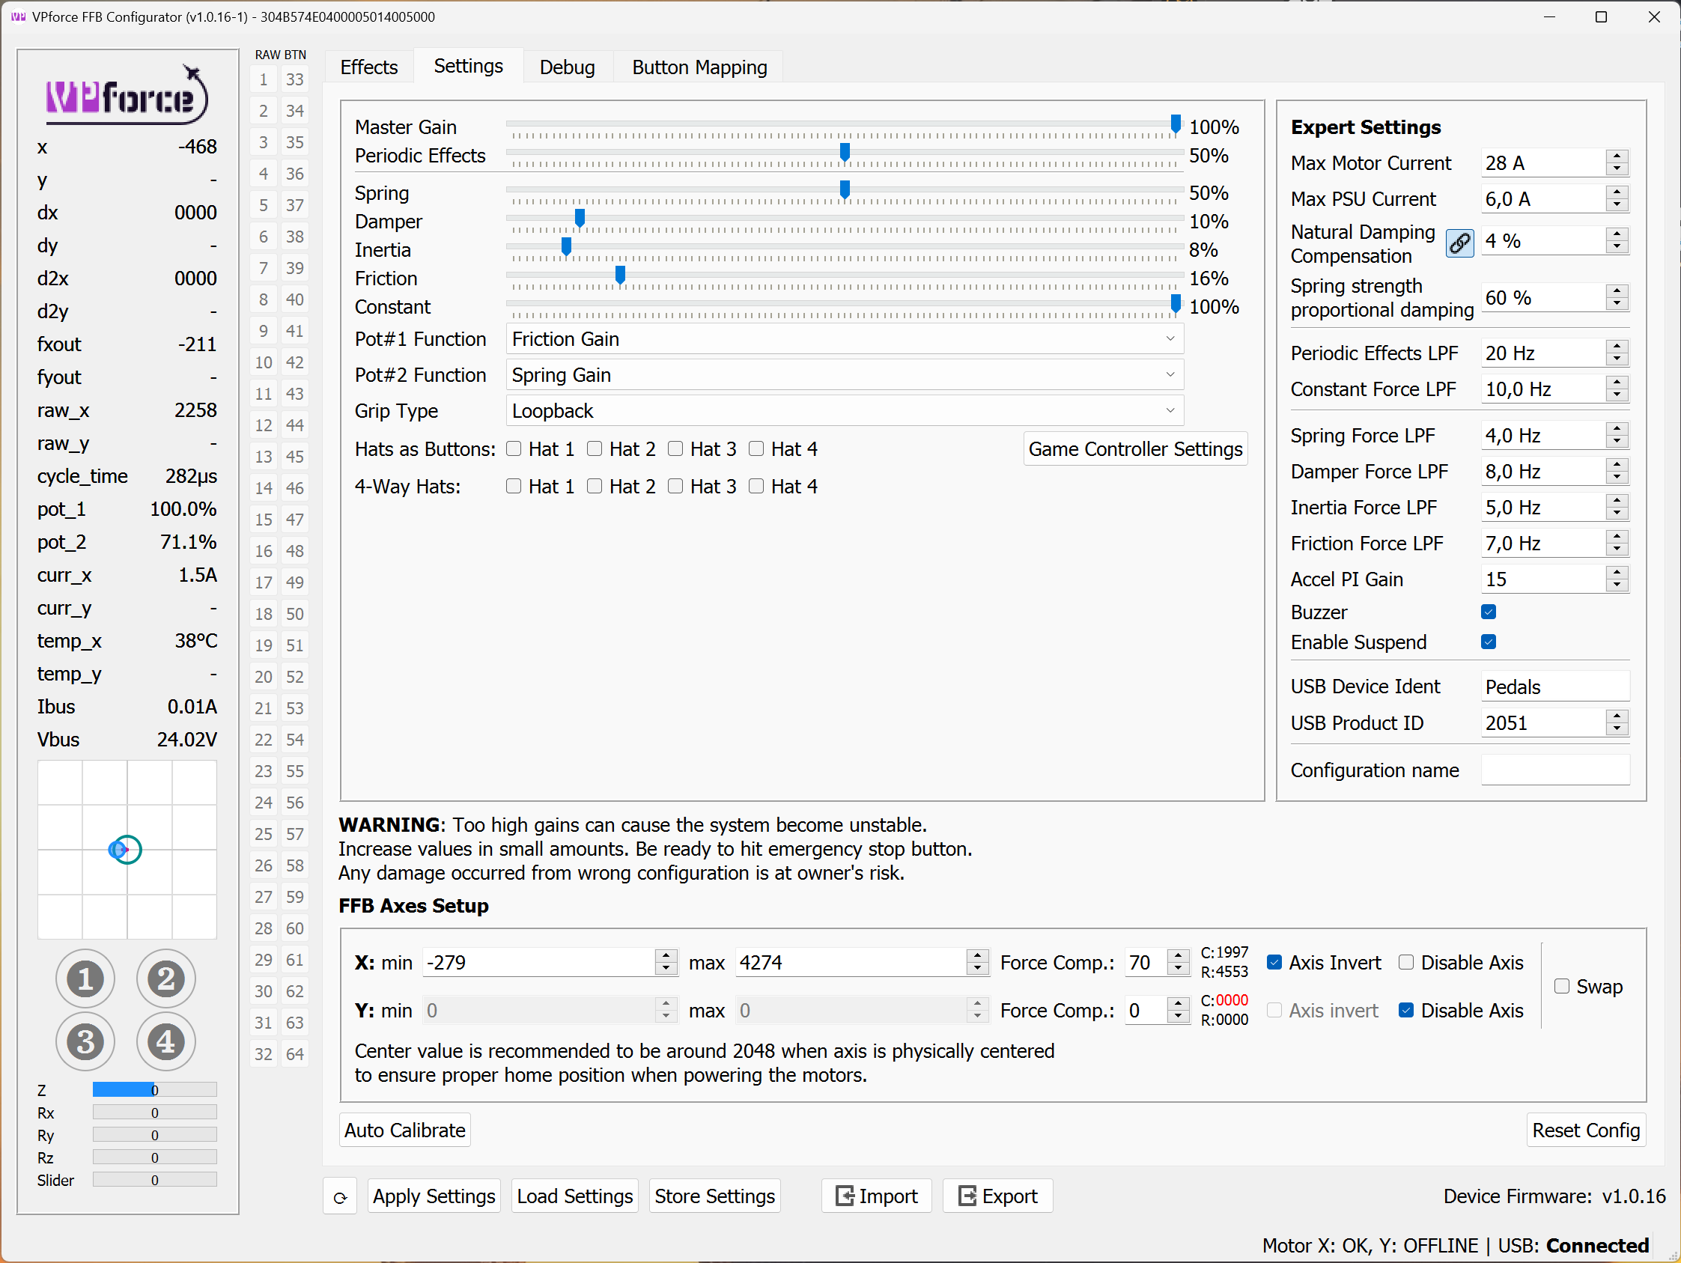The height and width of the screenshot is (1263, 1681).
Task: Open the Grip Type dropdown showing Loopback
Action: [x=845, y=410]
